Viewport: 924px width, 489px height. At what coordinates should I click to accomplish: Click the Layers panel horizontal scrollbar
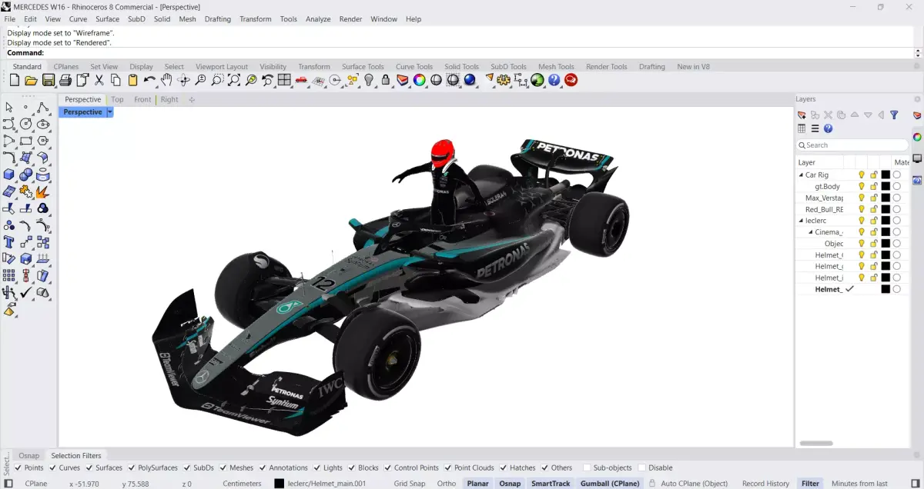coord(816,443)
